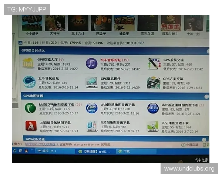Open 其它地图资源下载 link
The width and height of the screenshot is (222, 178).
point(175,123)
